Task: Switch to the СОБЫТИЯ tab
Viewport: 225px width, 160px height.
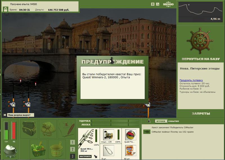Action: click(174, 121)
